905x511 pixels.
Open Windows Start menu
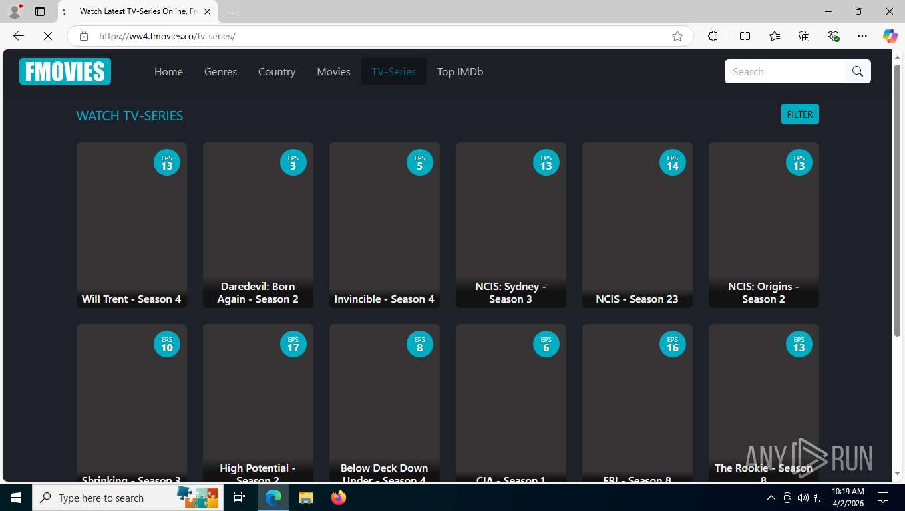(x=16, y=498)
